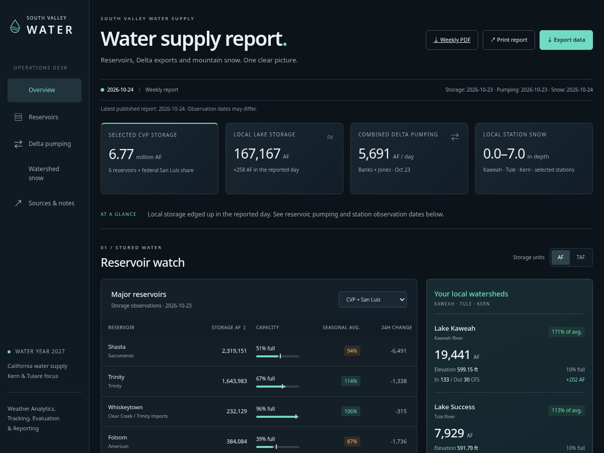Go to Watershed snow section
Screen dimensions: 604x453
[44, 173]
